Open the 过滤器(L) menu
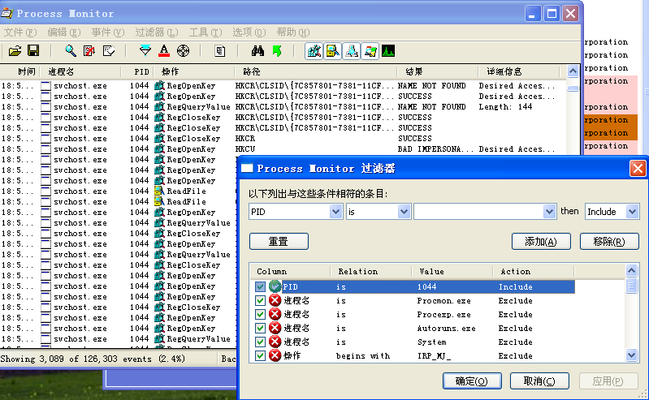649x400 pixels. click(x=157, y=32)
